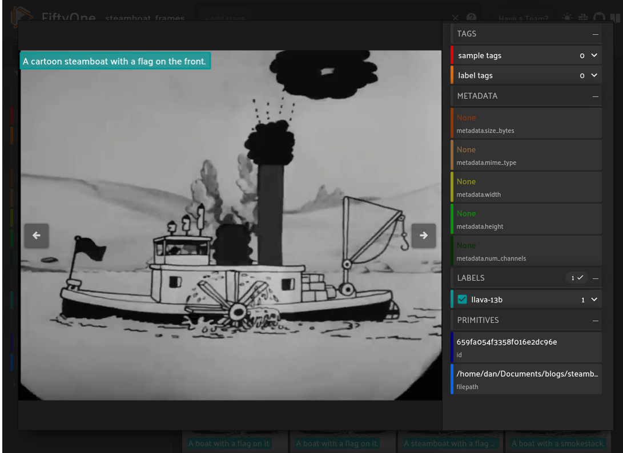The height and width of the screenshot is (453, 623).
Task: Select the cartoon steamboat caption label
Action: (x=115, y=61)
